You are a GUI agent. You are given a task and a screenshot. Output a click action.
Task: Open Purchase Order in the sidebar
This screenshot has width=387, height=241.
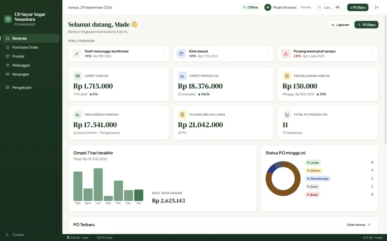(31, 47)
